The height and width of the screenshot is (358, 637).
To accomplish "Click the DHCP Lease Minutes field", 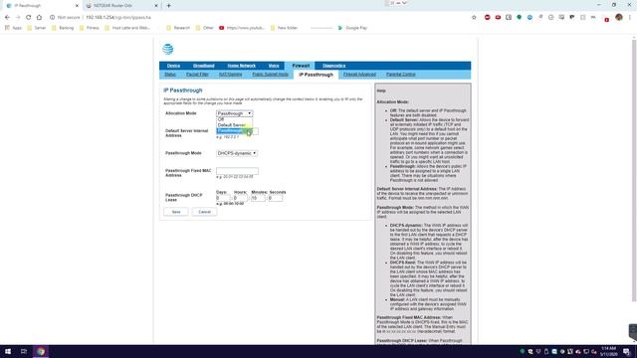I will 258,198.
